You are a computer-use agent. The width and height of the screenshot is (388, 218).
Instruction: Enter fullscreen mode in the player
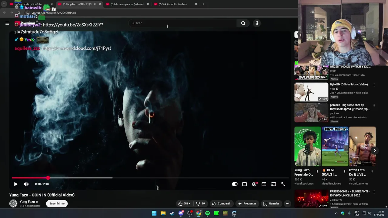click(x=283, y=184)
